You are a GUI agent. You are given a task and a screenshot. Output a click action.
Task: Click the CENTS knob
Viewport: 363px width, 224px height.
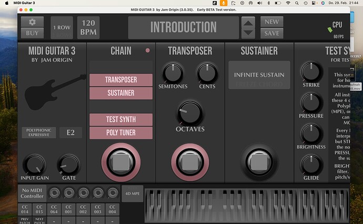207,73
